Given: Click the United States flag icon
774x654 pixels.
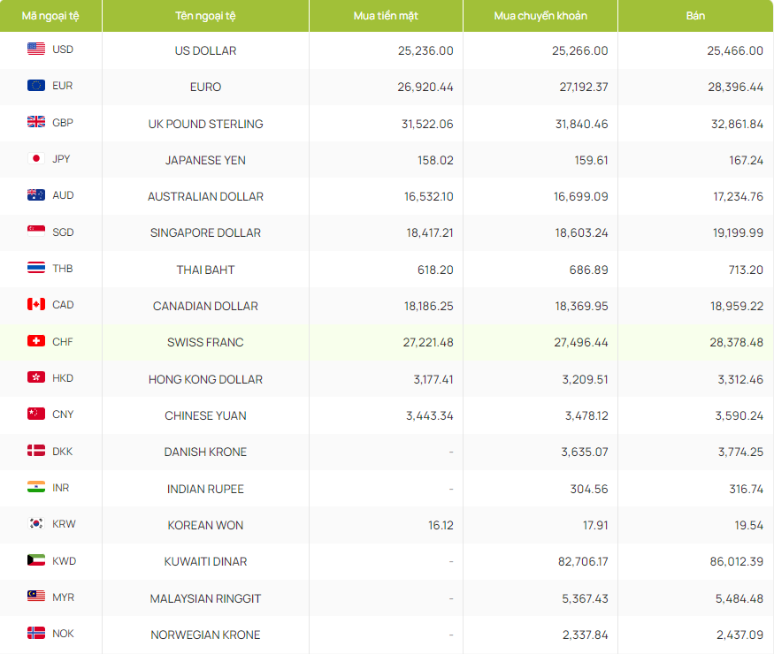Looking at the screenshot, I should [36, 49].
